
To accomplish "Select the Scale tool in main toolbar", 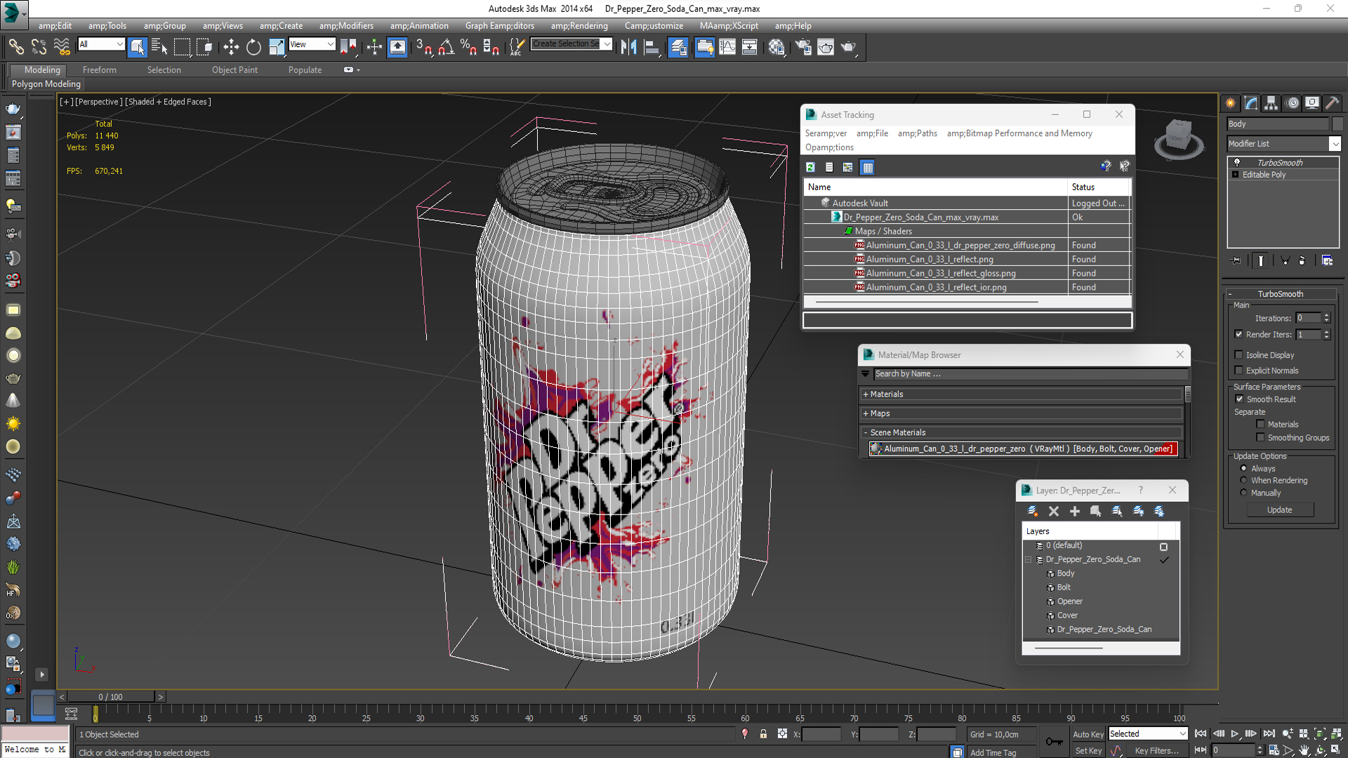I will pos(277,47).
